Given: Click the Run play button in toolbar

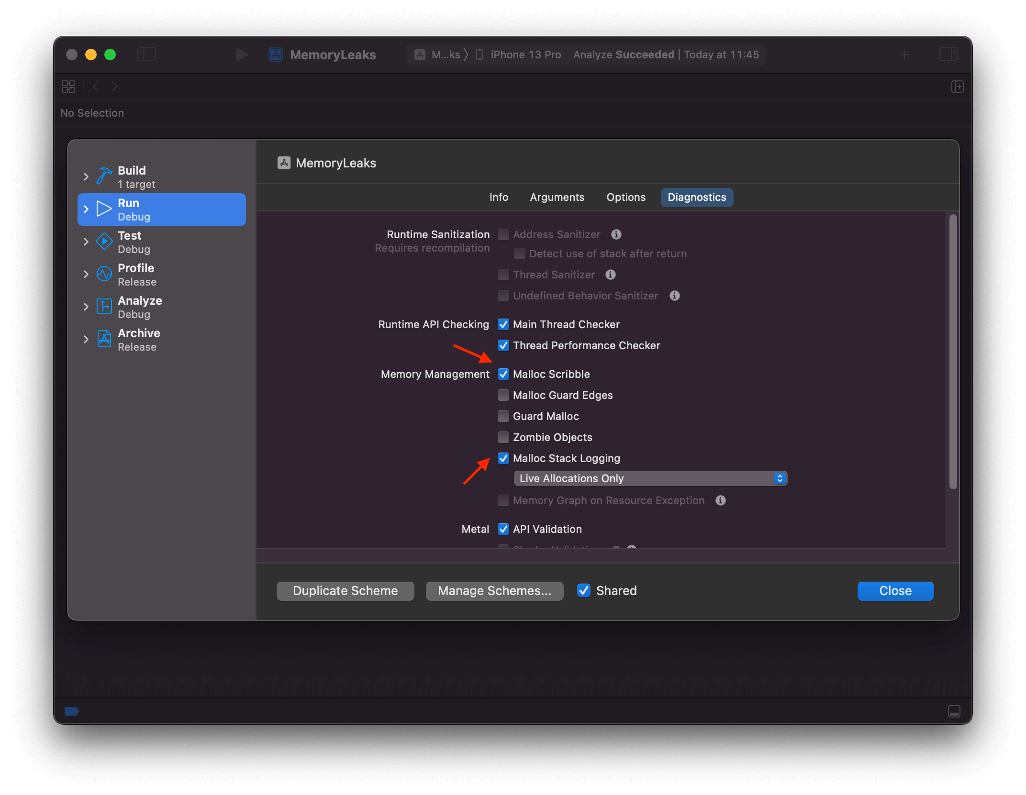Looking at the screenshot, I should click(242, 55).
